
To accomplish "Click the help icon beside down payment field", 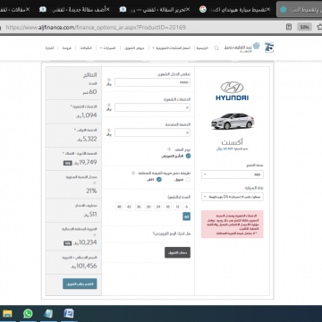I will 108,130.
